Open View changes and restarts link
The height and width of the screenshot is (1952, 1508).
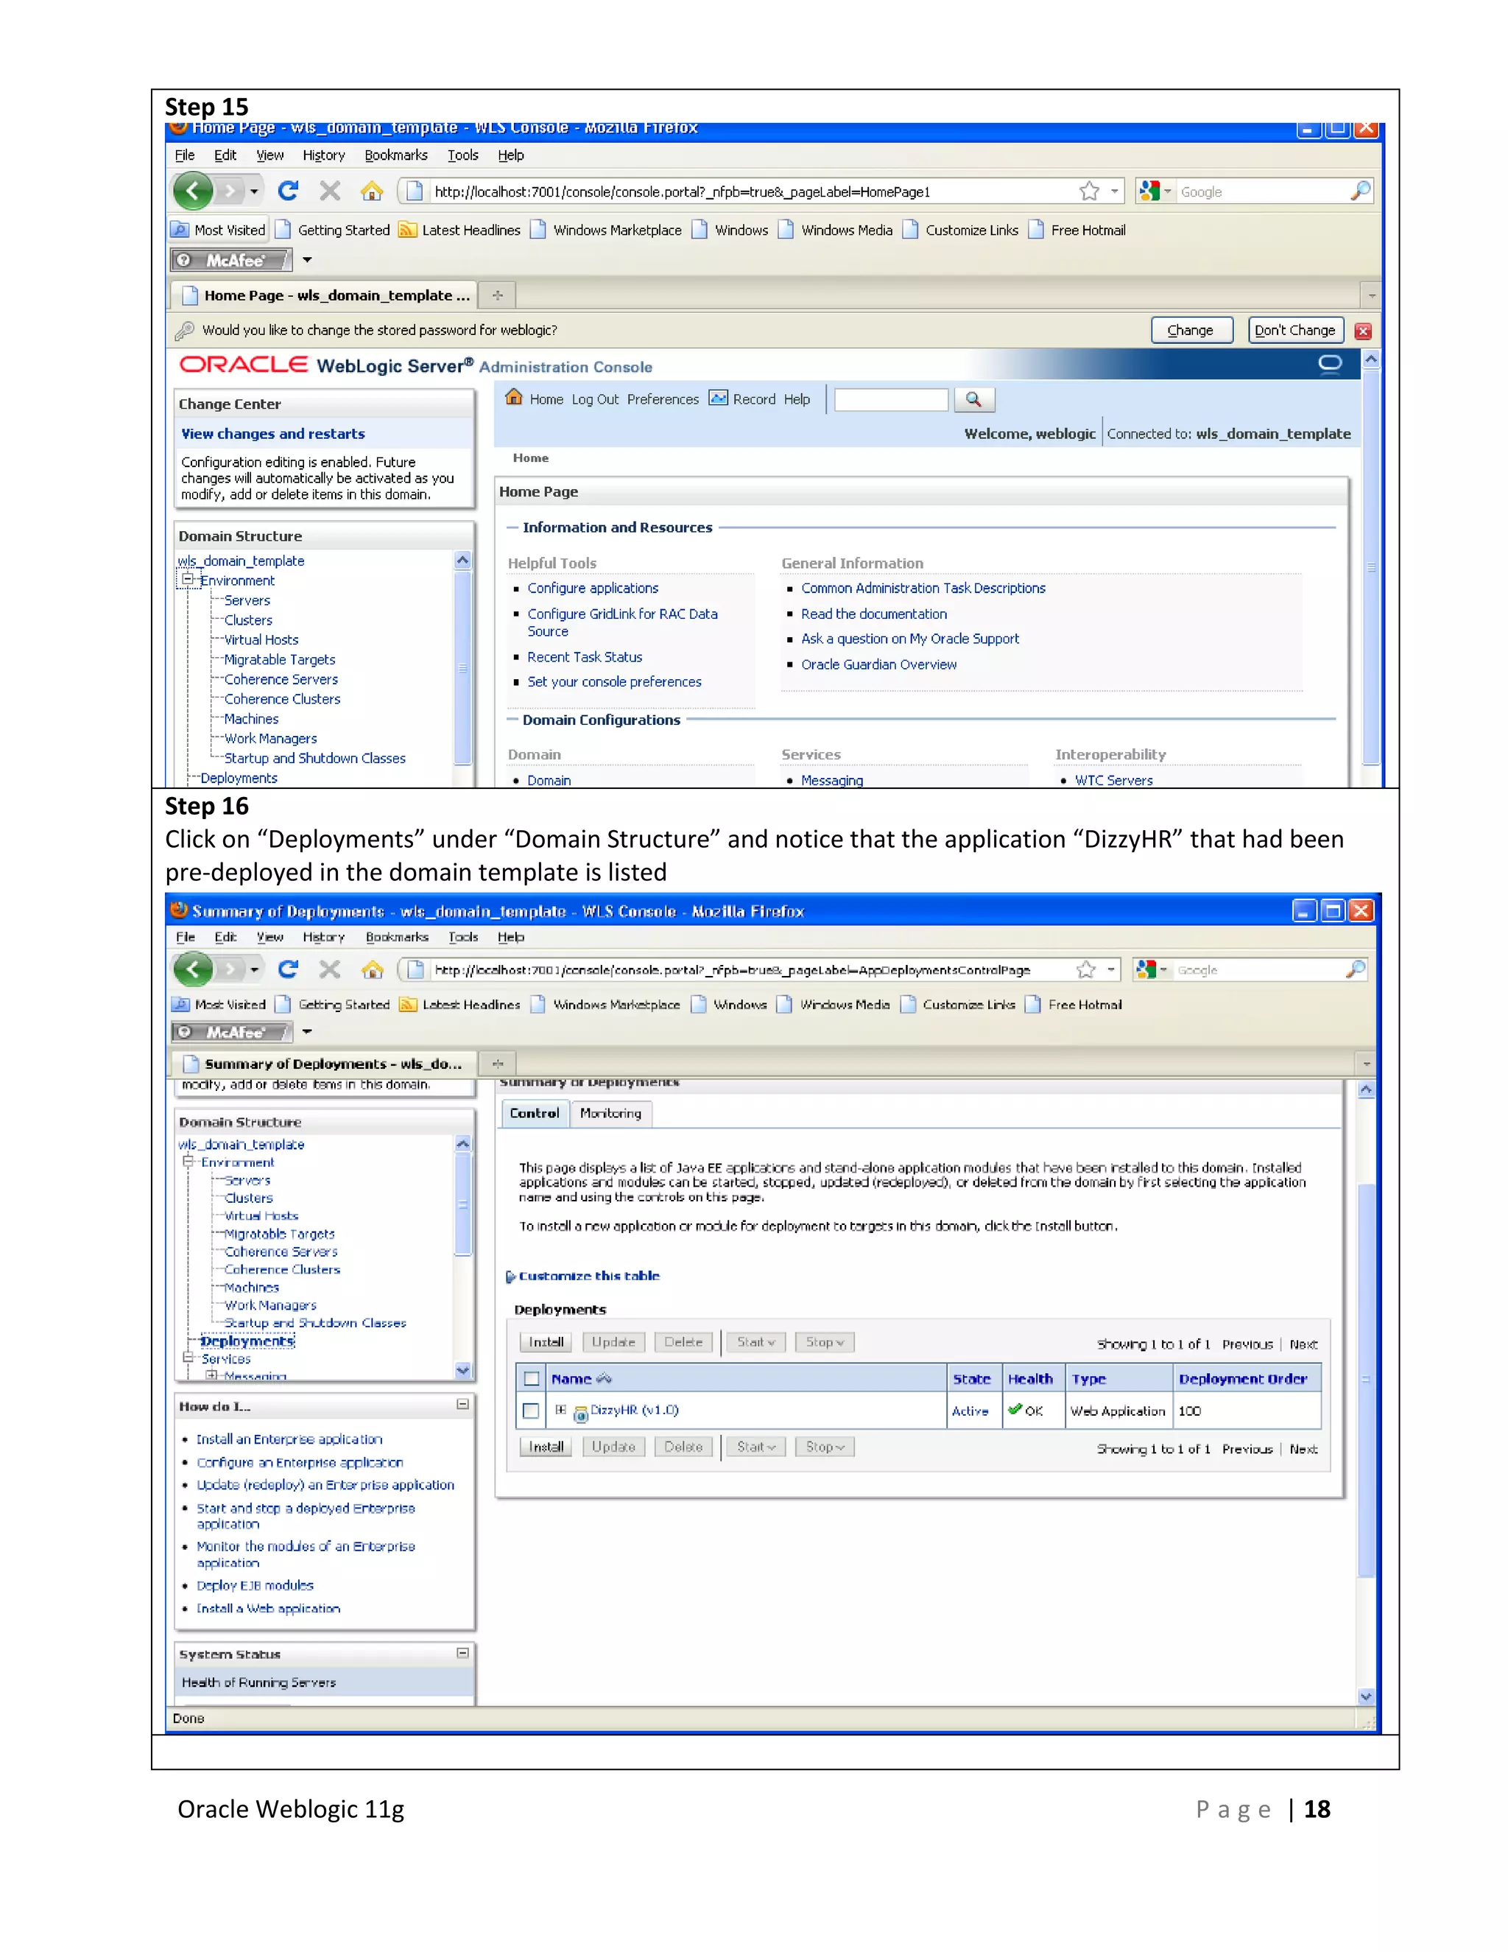coord(273,433)
